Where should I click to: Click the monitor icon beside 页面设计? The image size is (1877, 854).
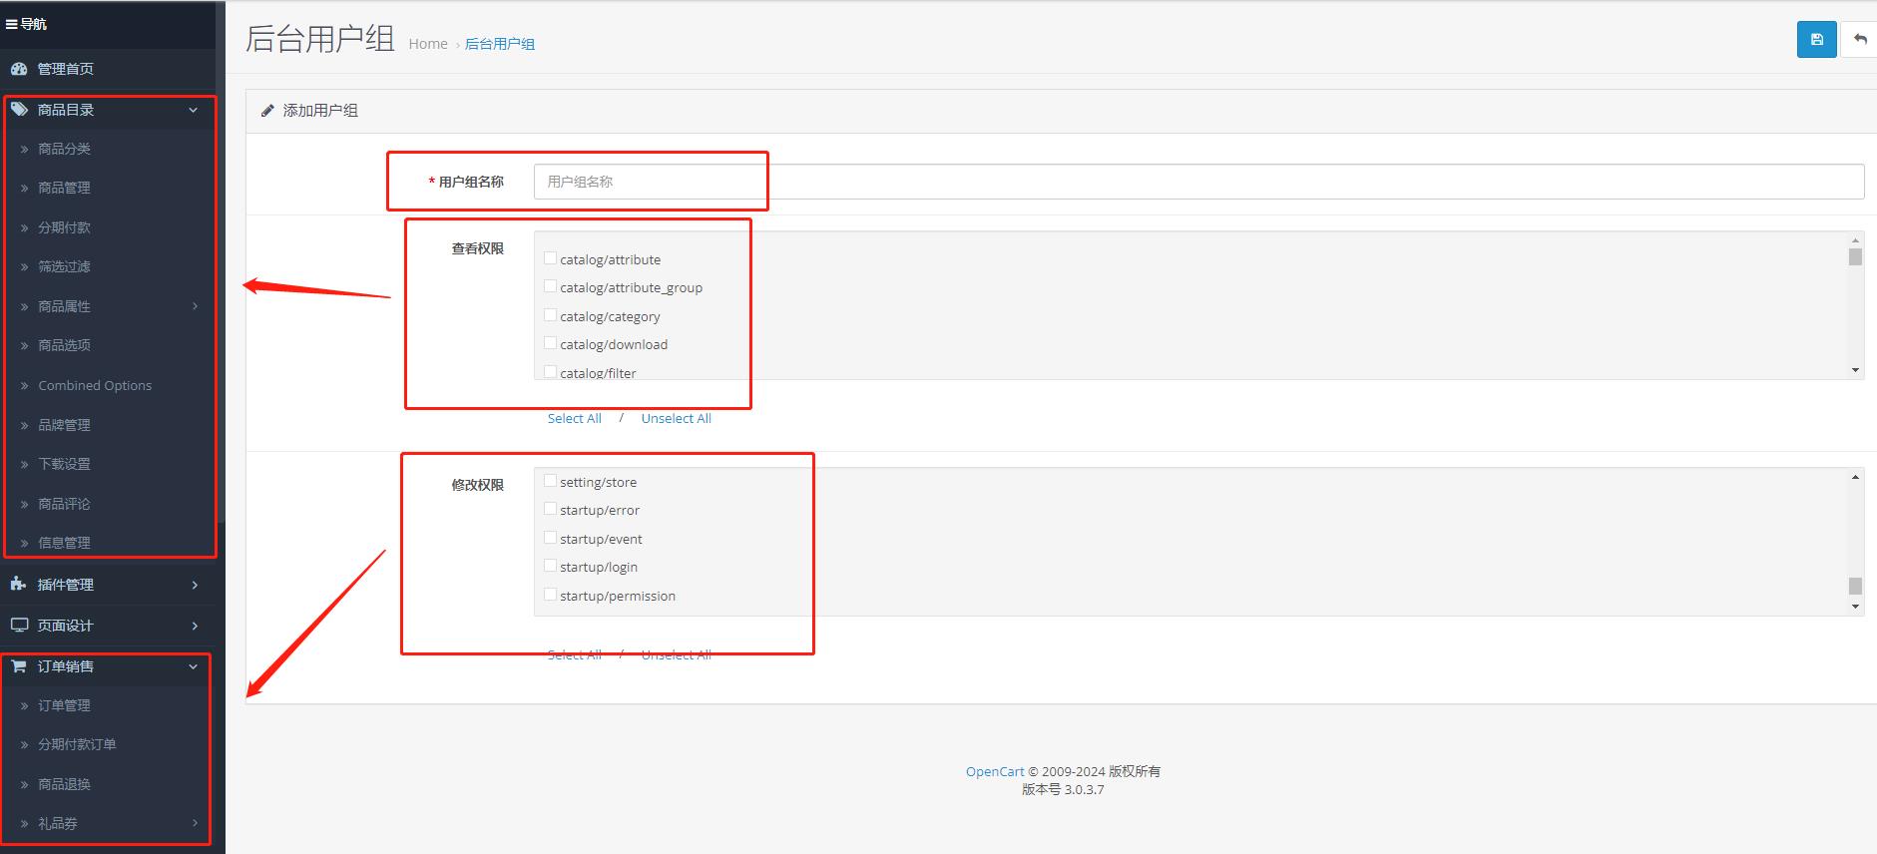click(19, 626)
